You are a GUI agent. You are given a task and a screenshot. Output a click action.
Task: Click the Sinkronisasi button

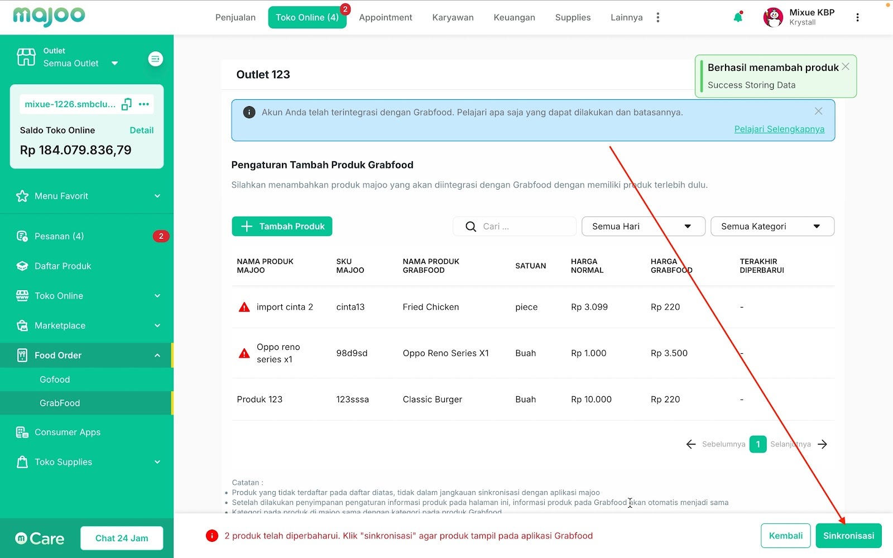849,536
